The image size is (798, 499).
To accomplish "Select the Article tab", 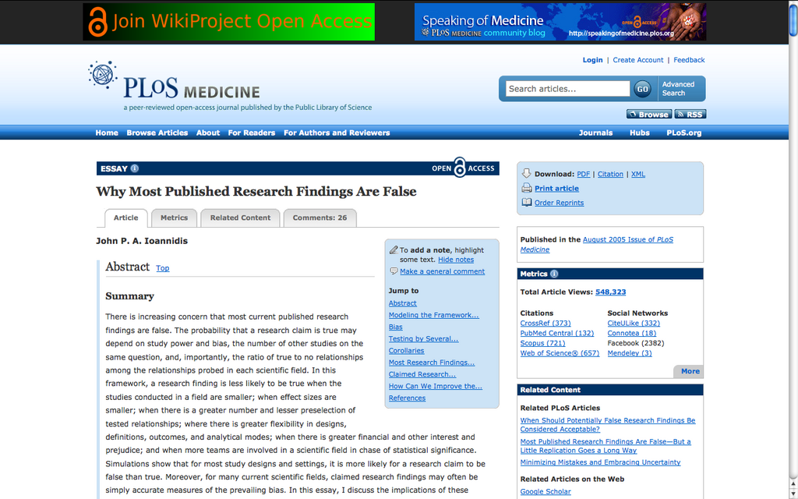I will pos(125,218).
